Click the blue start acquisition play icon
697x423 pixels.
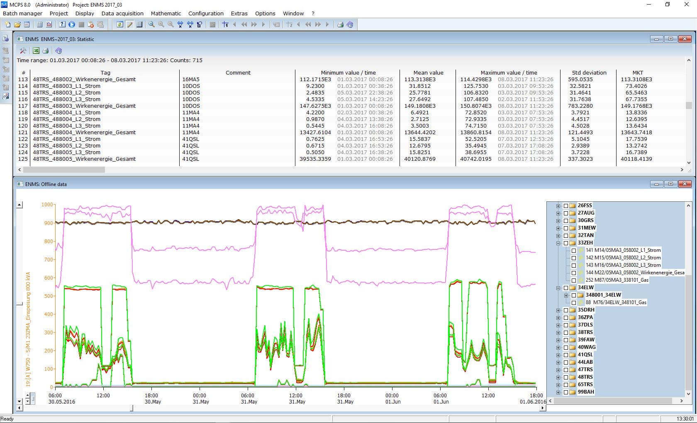point(72,24)
